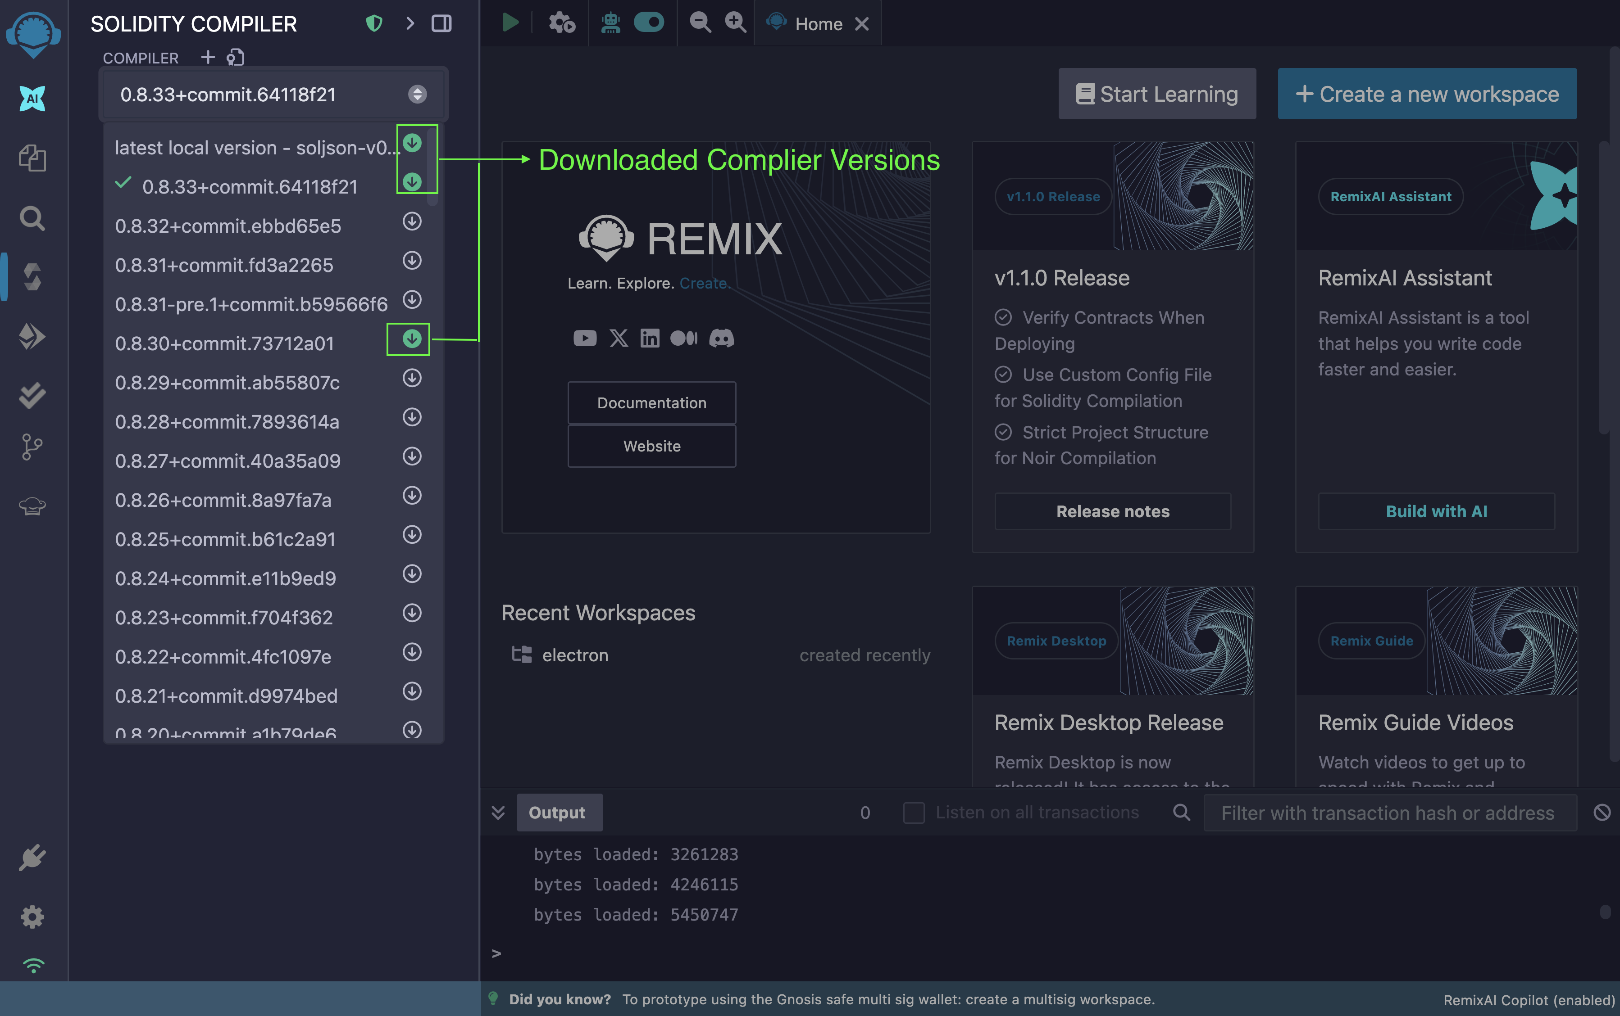Open Remix Website button

point(651,446)
